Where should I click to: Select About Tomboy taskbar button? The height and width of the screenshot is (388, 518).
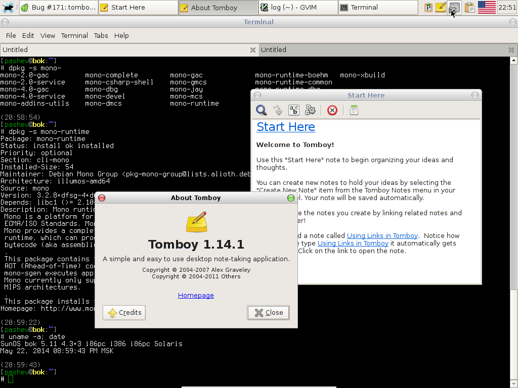218,7
